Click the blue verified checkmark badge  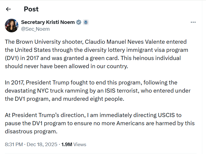pos(79,22)
